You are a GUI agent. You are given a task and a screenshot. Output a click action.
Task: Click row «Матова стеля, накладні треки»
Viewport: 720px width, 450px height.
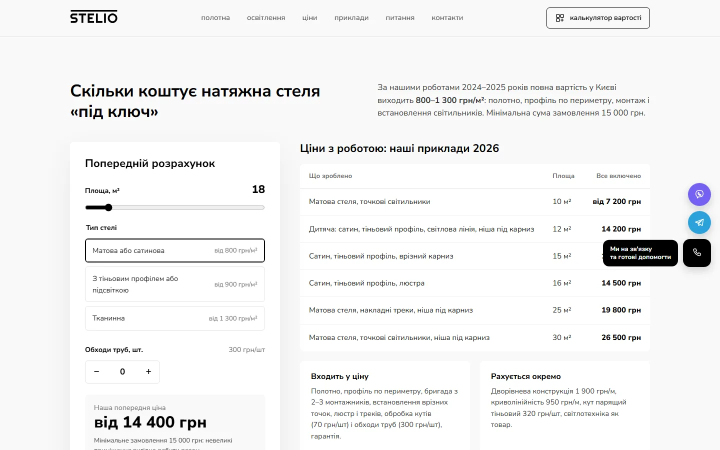(475, 310)
